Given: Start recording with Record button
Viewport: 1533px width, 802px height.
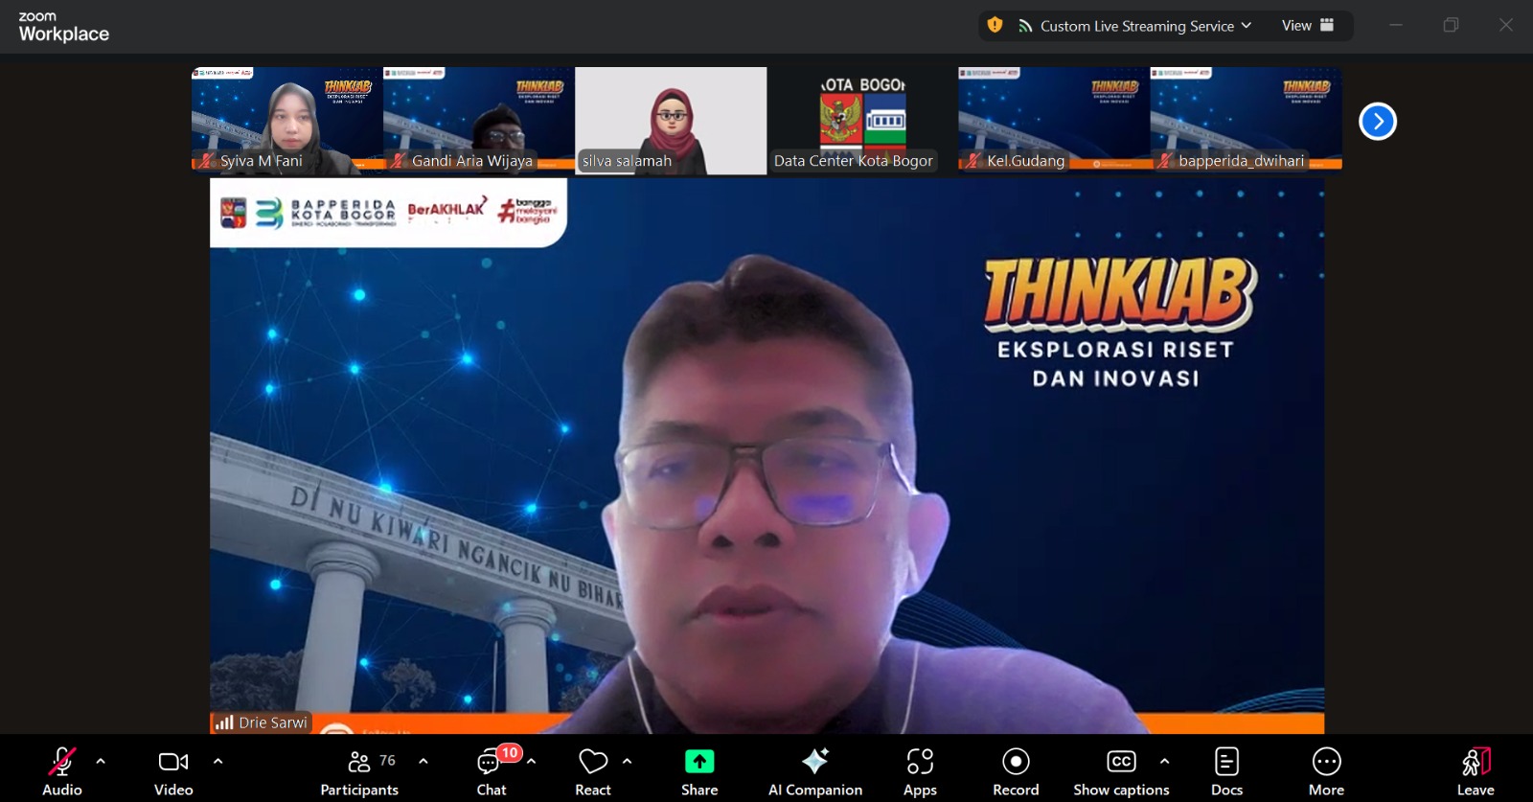Looking at the screenshot, I should (x=1016, y=763).
